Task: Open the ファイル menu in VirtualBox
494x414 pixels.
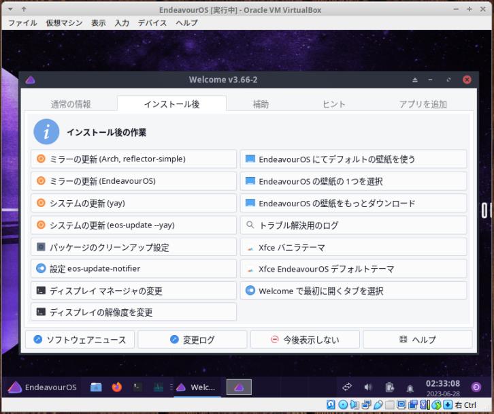Action: [x=22, y=22]
